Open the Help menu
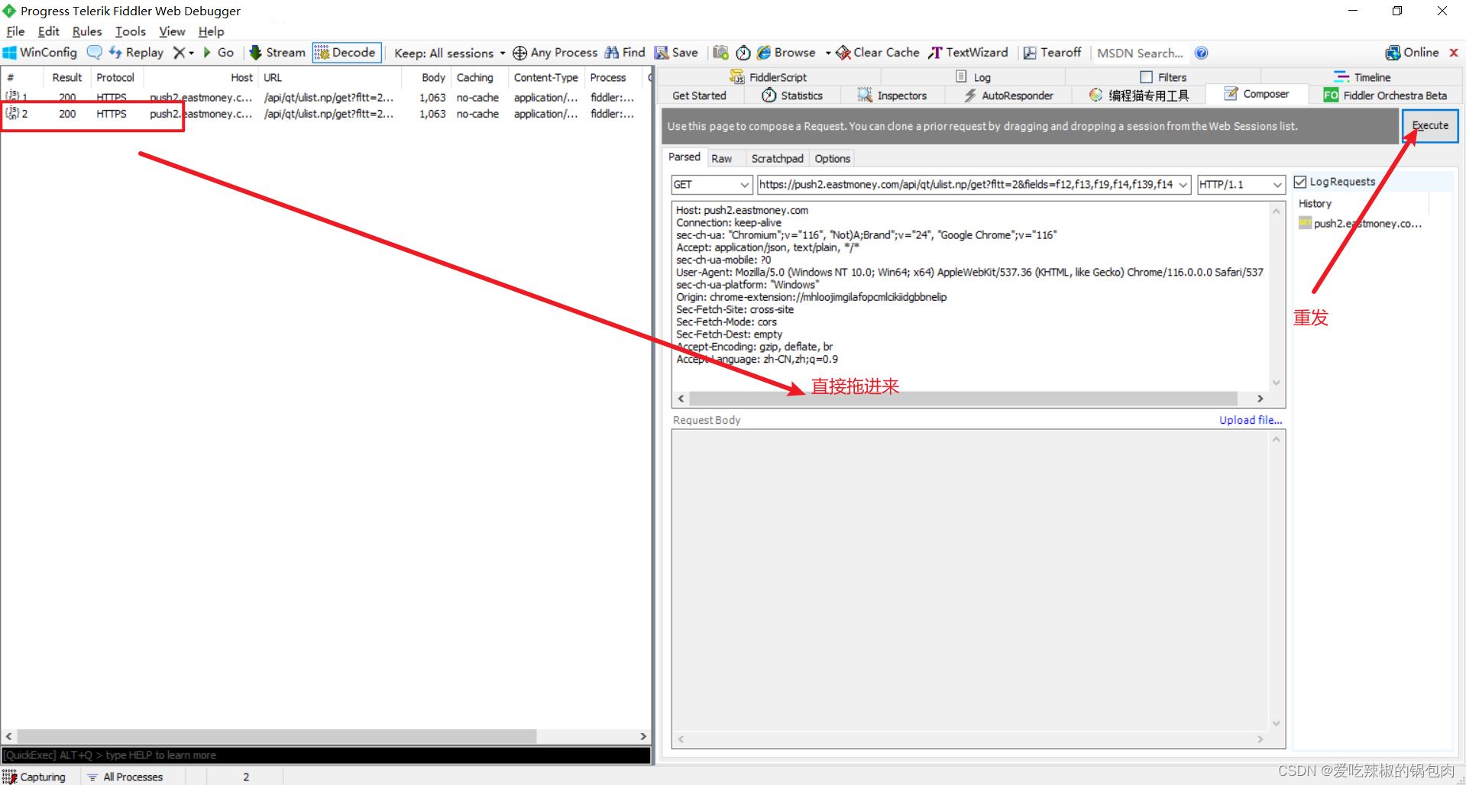Viewport: 1466px width, 785px height. point(211,31)
